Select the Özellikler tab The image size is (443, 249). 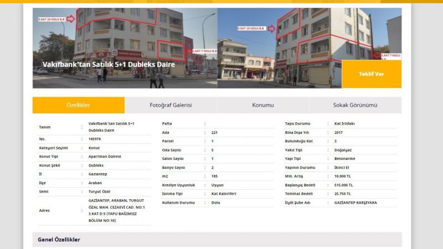pyautogui.click(x=79, y=105)
